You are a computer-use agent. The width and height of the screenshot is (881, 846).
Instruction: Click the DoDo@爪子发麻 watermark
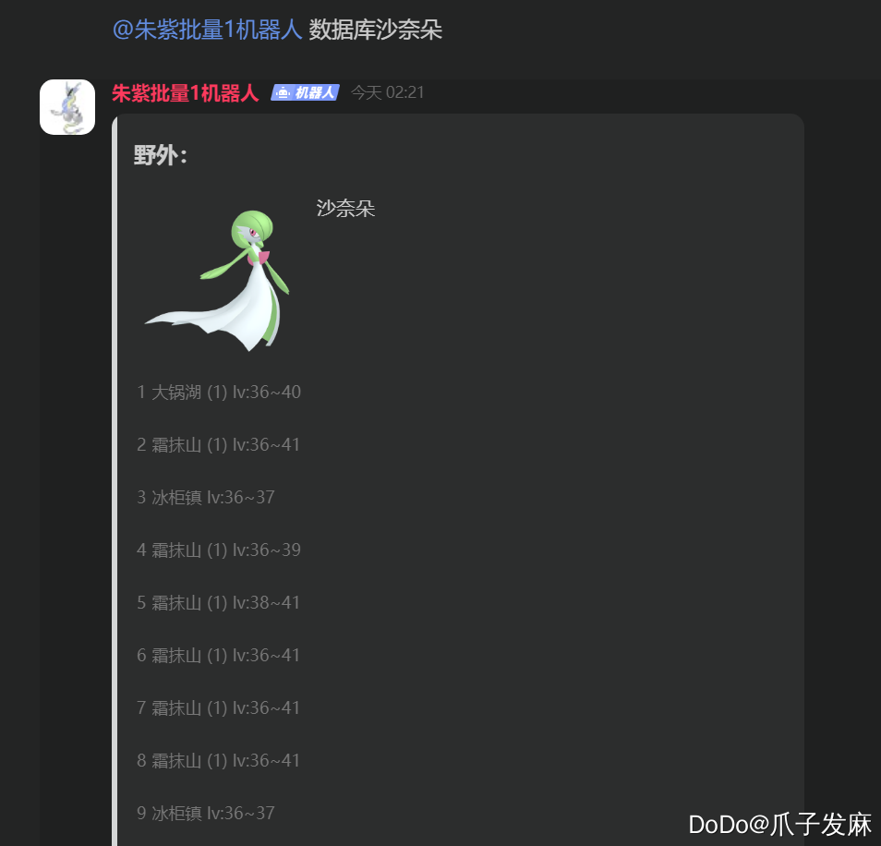coord(779,825)
